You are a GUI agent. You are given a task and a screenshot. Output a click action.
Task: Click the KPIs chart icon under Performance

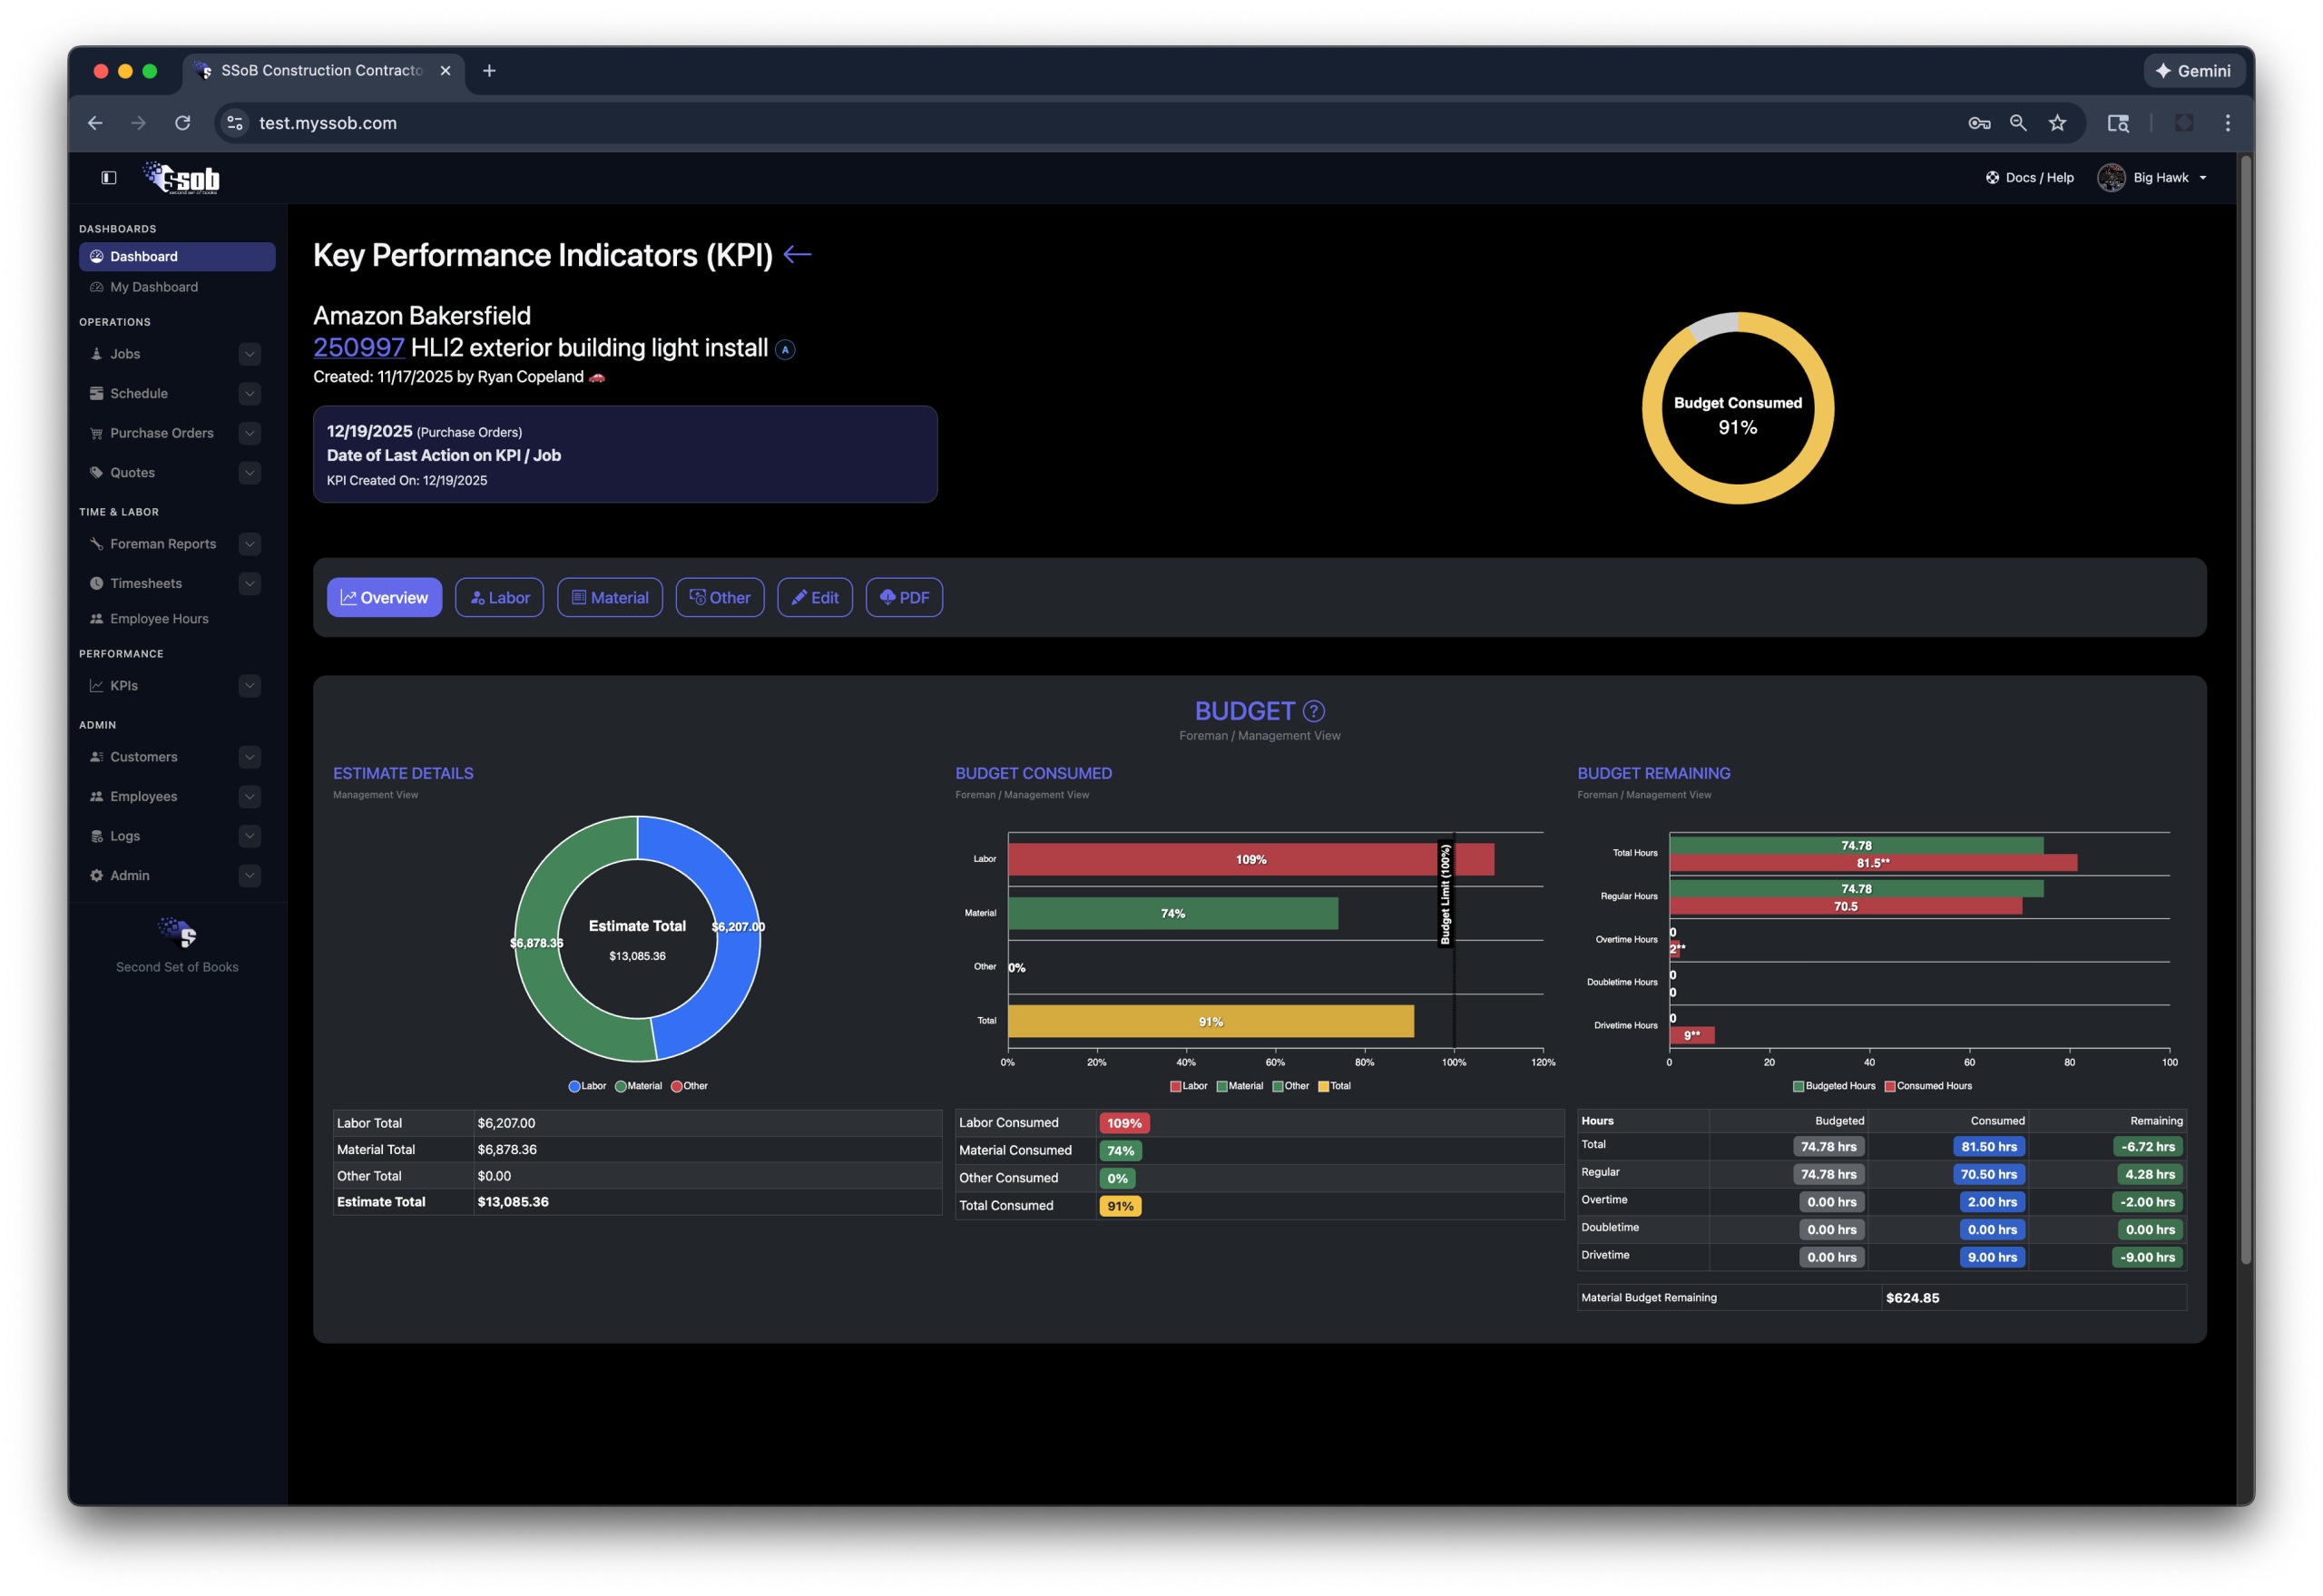pyautogui.click(x=96, y=685)
